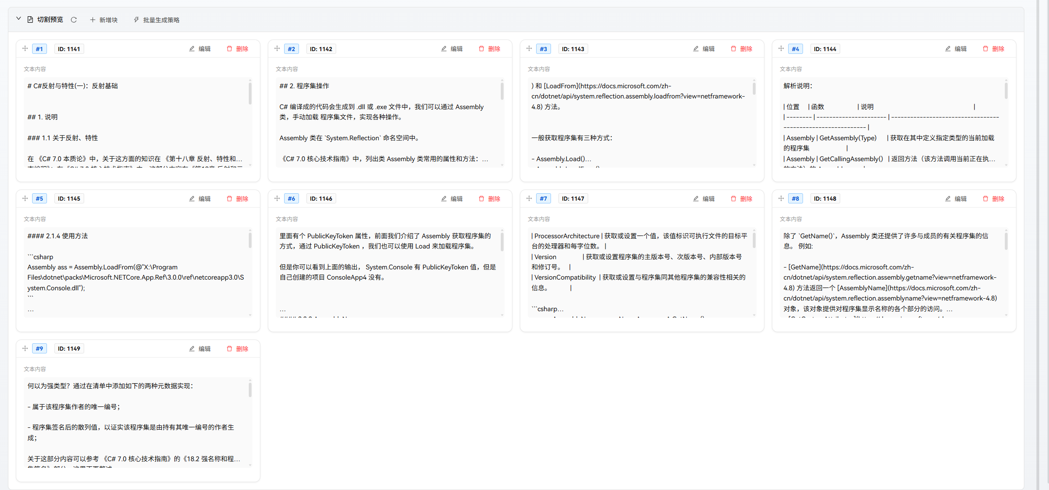Grab the drag handle of chunk #7
The height and width of the screenshot is (490, 1049).
tap(529, 198)
